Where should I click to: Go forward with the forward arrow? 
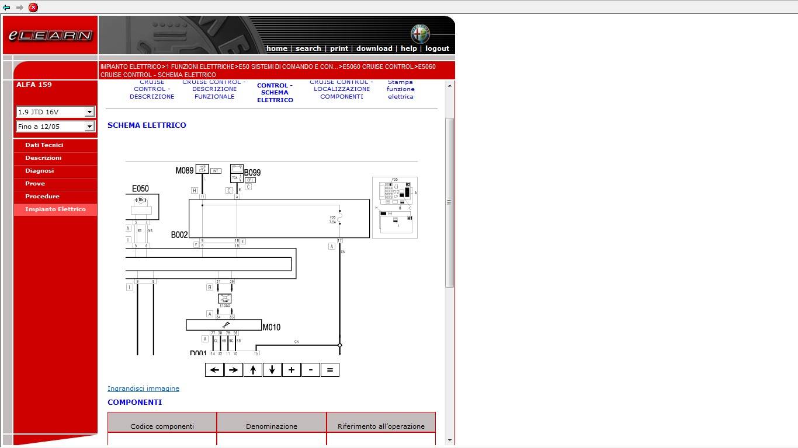20,8
